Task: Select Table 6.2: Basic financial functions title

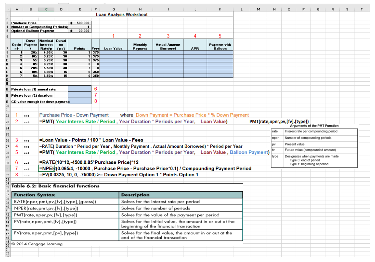Action: (55, 186)
